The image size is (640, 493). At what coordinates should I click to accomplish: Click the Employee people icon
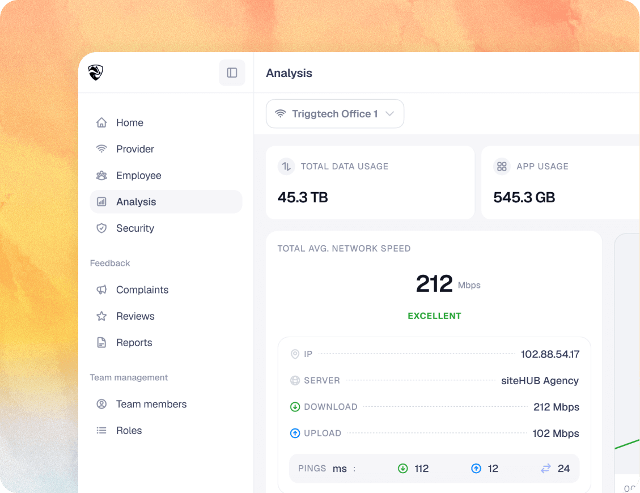click(x=101, y=176)
